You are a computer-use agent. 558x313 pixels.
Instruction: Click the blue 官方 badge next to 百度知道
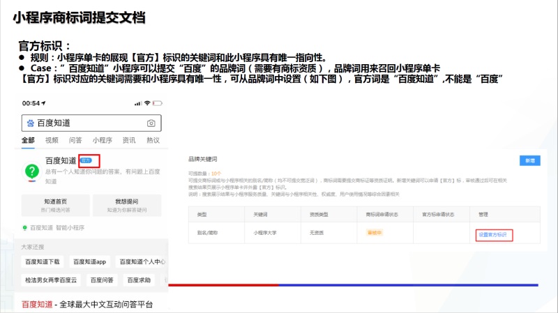86,160
